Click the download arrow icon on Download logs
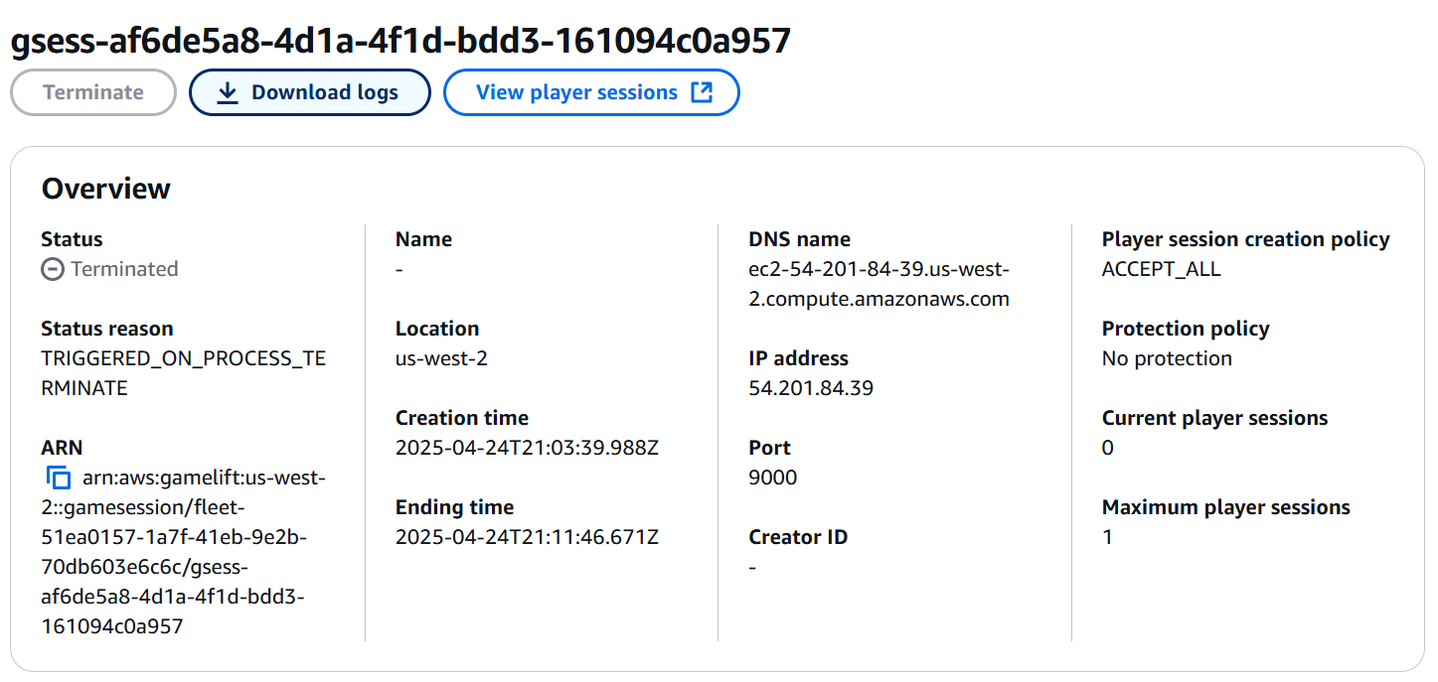 [230, 91]
